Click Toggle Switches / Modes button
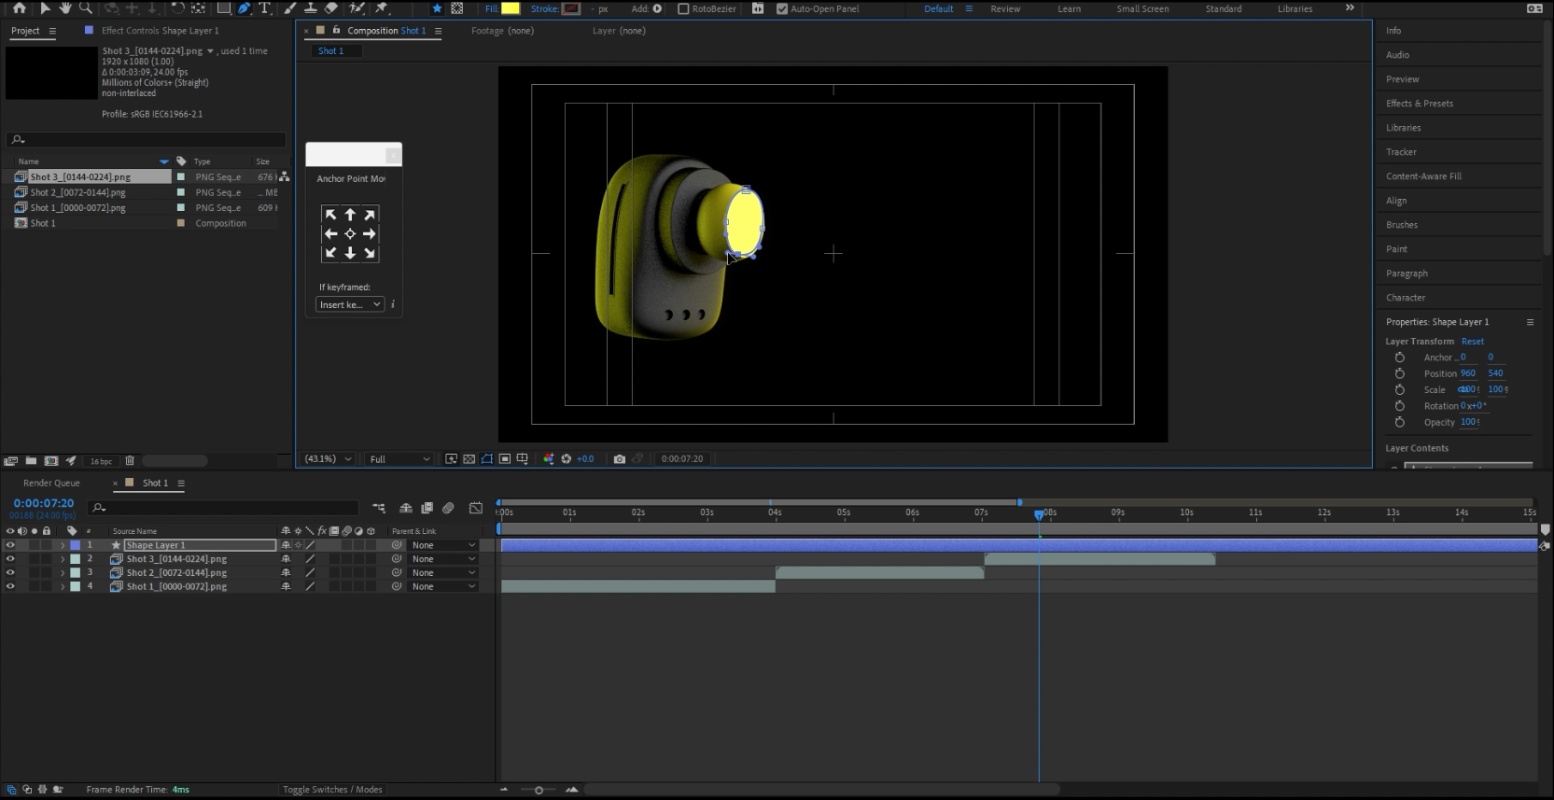Image resolution: width=1554 pixels, height=800 pixels. click(x=332, y=790)
